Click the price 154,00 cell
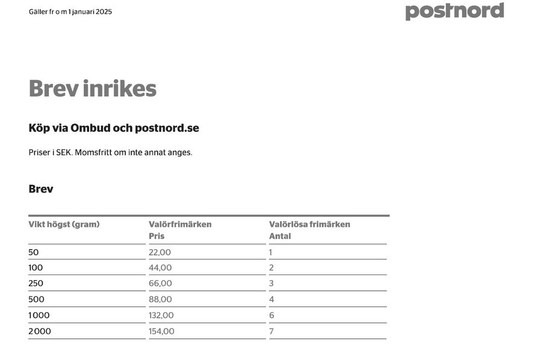Screen dimensions: 542x360 161,331
